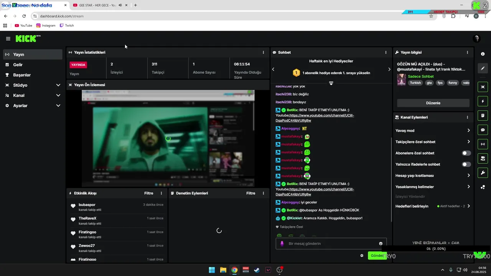Screen dimensions: 491x276
Task: Open a new browser tab
Action: click(135, 5)
